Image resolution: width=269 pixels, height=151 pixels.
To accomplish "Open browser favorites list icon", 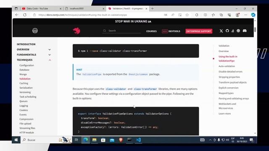I will [213, 15].
